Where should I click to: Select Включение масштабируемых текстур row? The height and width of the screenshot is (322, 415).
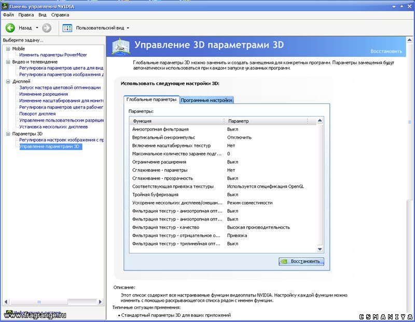(223, 146)
